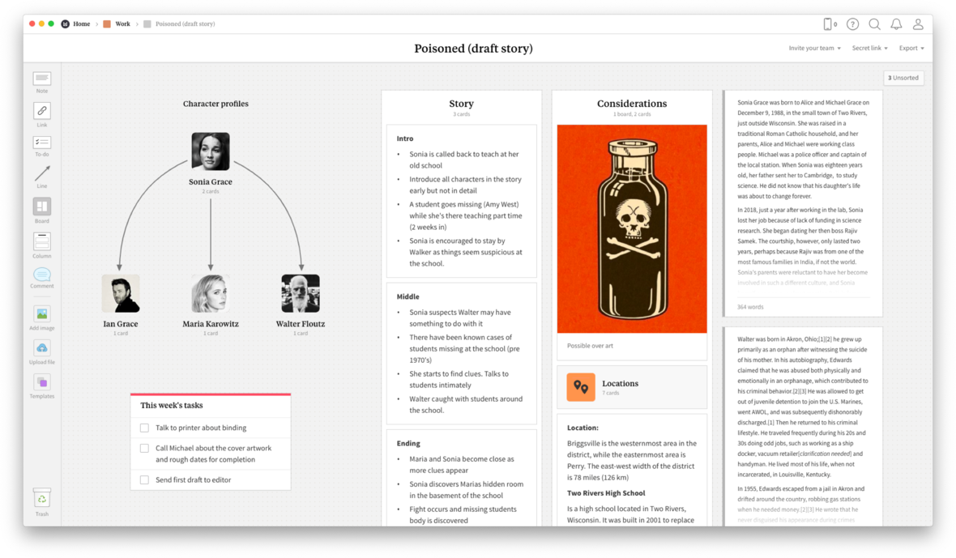Click the Upload file icon
Screen dimensions: 956x558
42,348
